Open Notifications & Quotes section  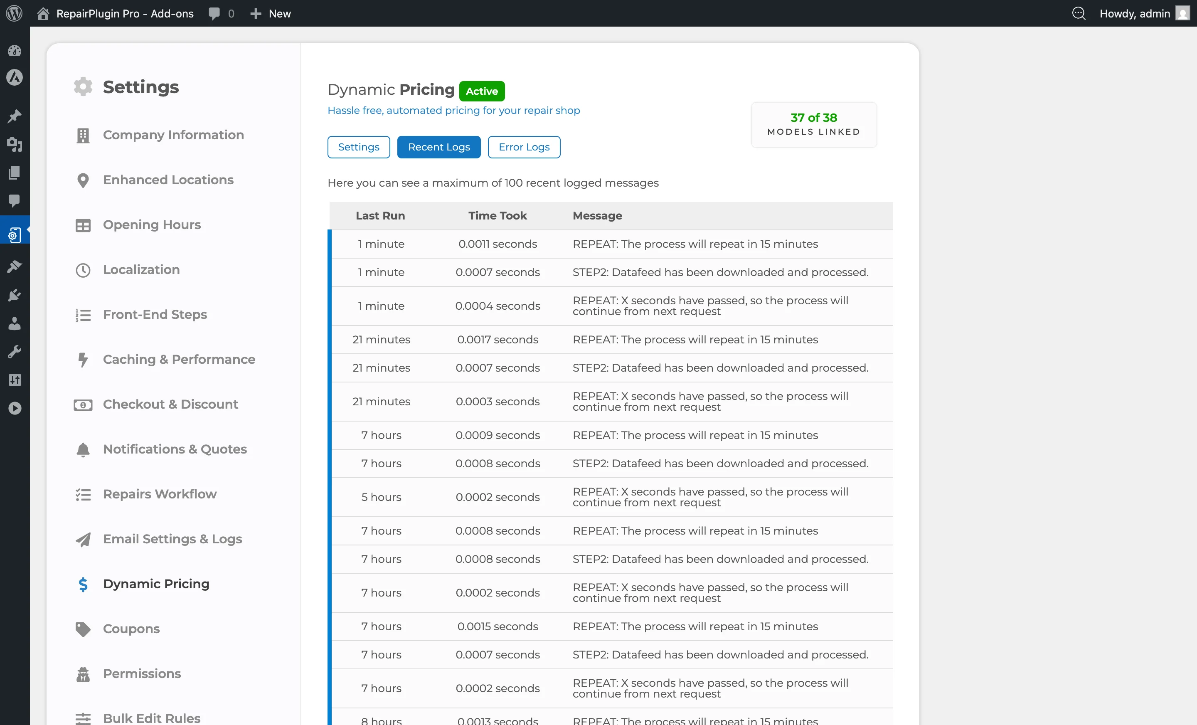[x=175, y=449]
